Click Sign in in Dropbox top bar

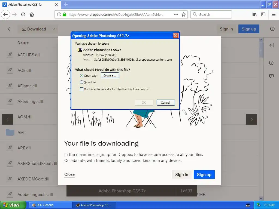(x=226, y=29)
